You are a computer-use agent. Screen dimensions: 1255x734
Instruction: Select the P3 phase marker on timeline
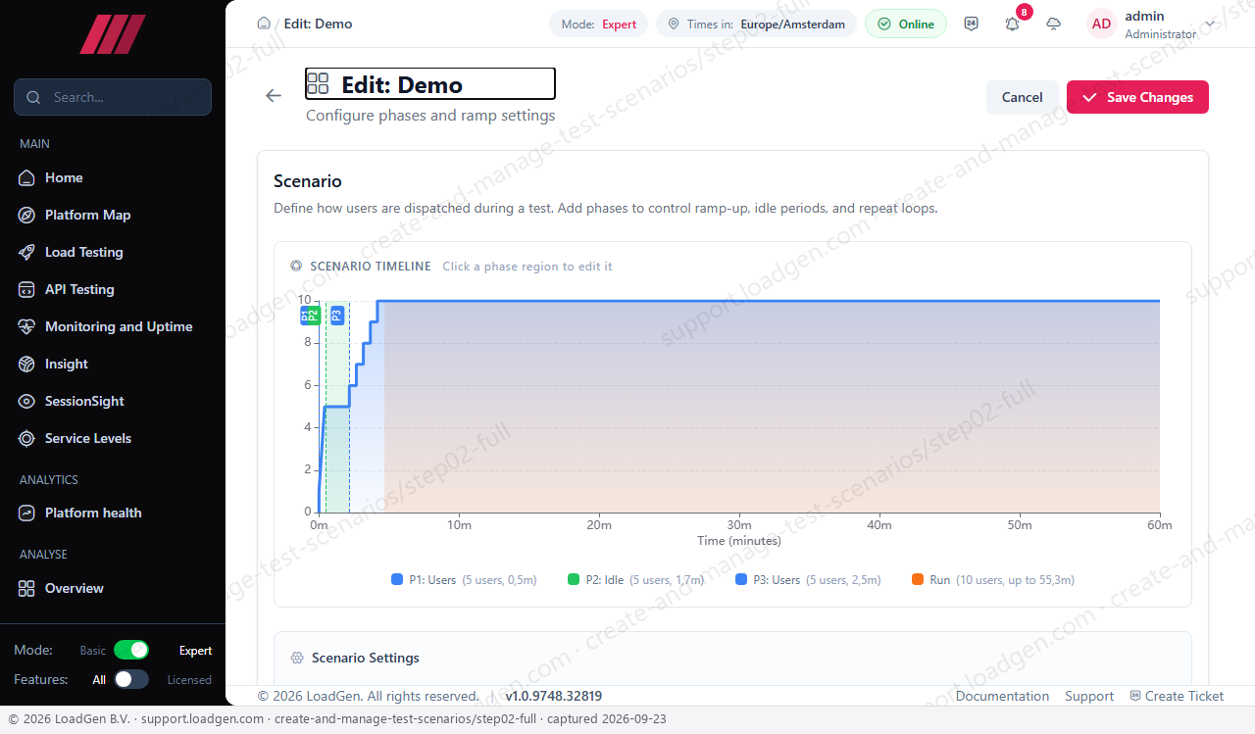point(337,315)
